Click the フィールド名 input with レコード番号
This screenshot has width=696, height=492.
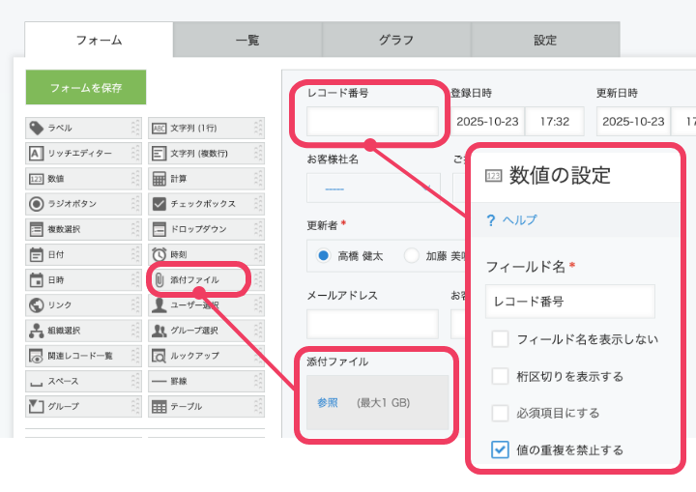pyautogui.click(x=570, y=302)
